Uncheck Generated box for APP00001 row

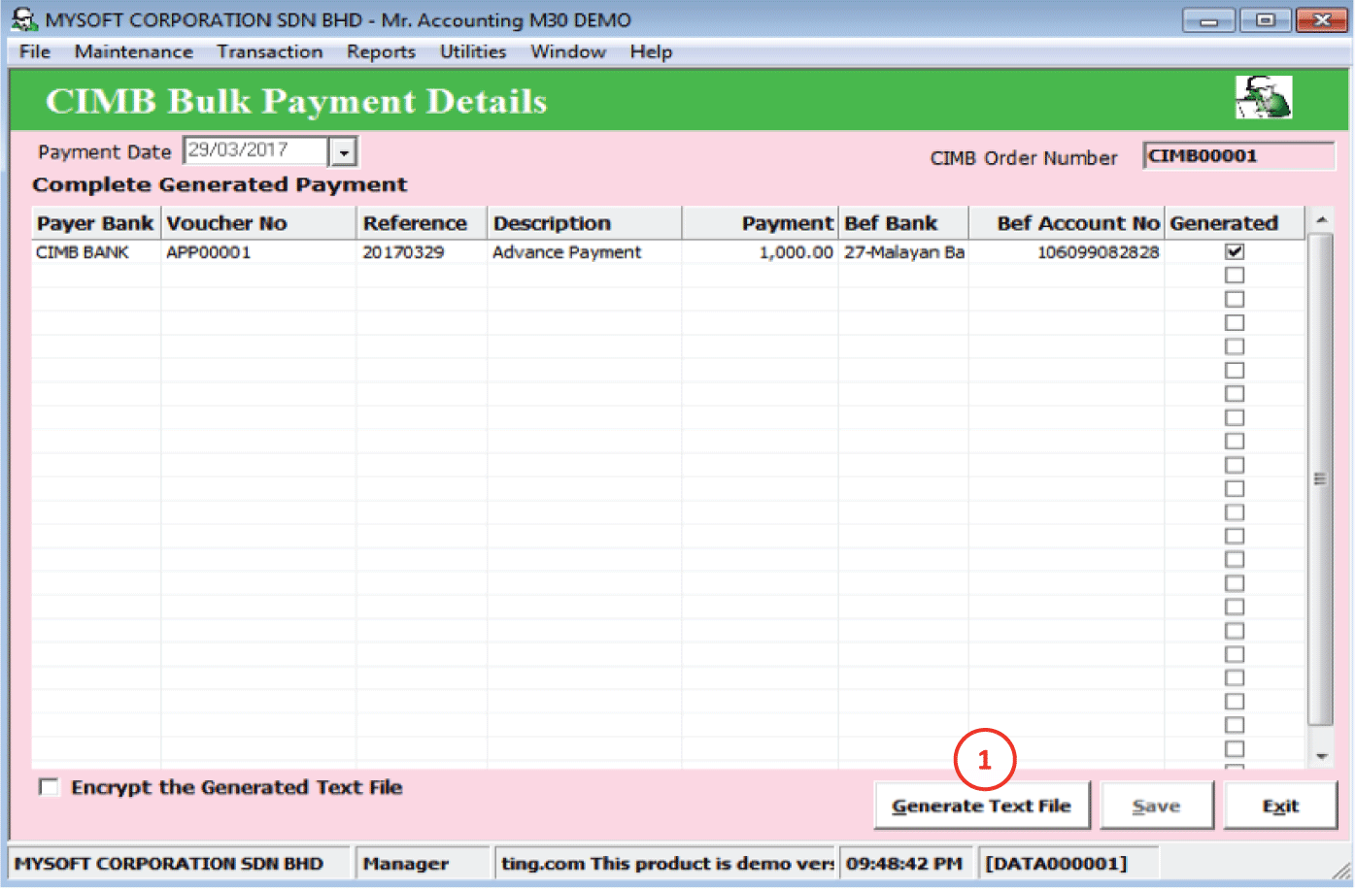[1235, 251]
